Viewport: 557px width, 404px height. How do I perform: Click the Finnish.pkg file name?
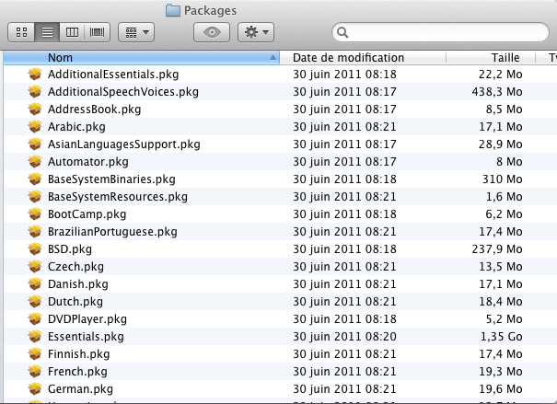tap(79, 354)
